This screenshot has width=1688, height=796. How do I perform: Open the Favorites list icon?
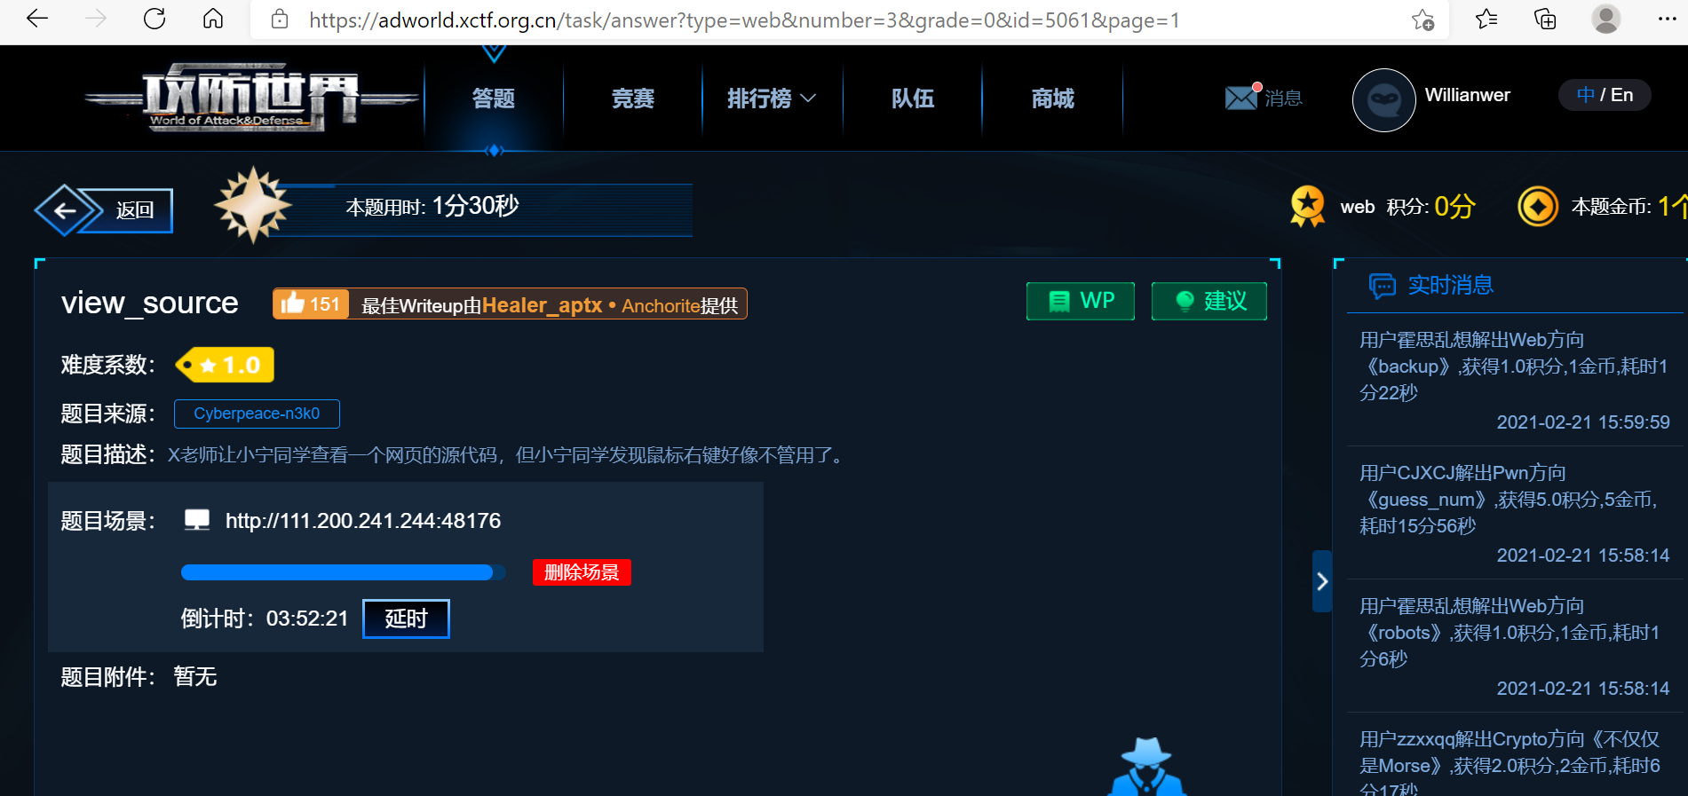point(1486,19)
